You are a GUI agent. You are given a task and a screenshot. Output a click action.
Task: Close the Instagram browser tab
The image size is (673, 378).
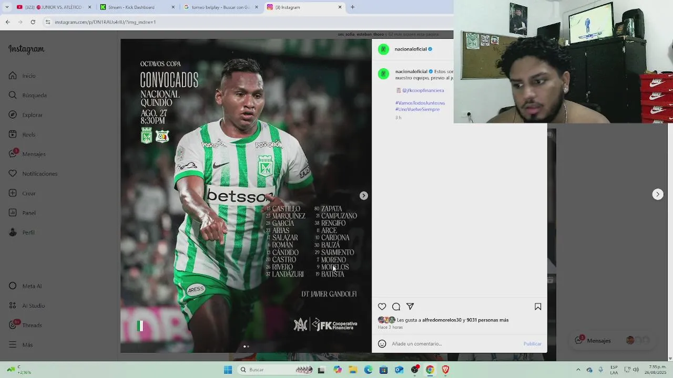[x=340, y=7]
